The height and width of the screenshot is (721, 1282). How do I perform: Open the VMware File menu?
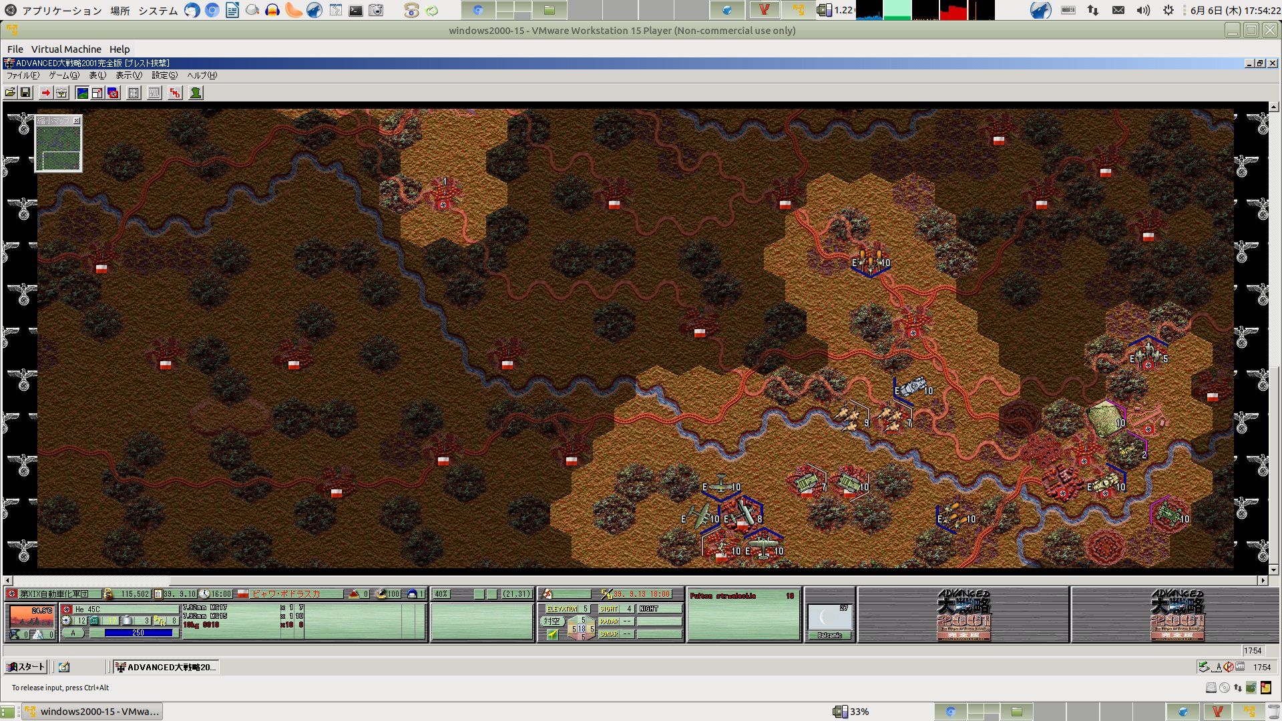(15, 49)
